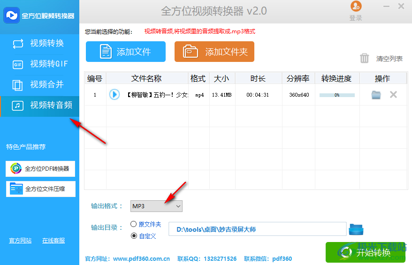Click the 操作 column header

382,78
